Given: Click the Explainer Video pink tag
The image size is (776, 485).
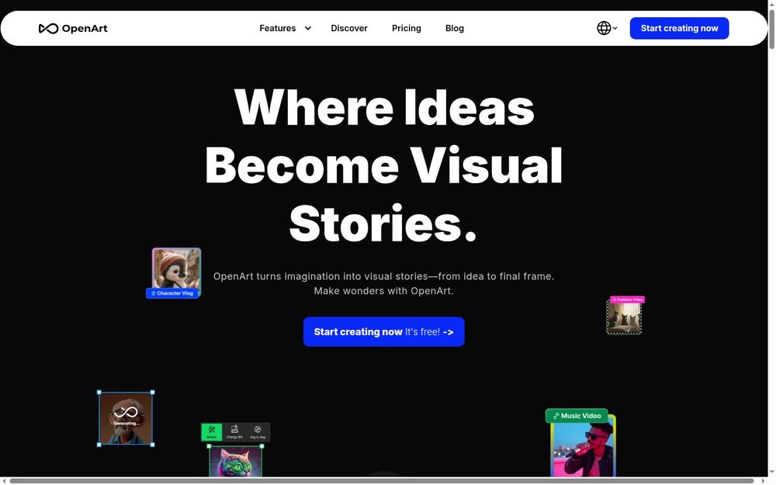Looking at the screenshot, I should (x=627, y=300).
